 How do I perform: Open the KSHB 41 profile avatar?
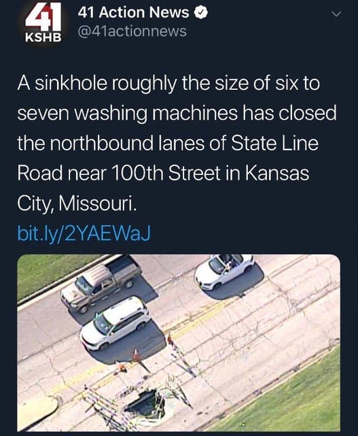[43, 24]
